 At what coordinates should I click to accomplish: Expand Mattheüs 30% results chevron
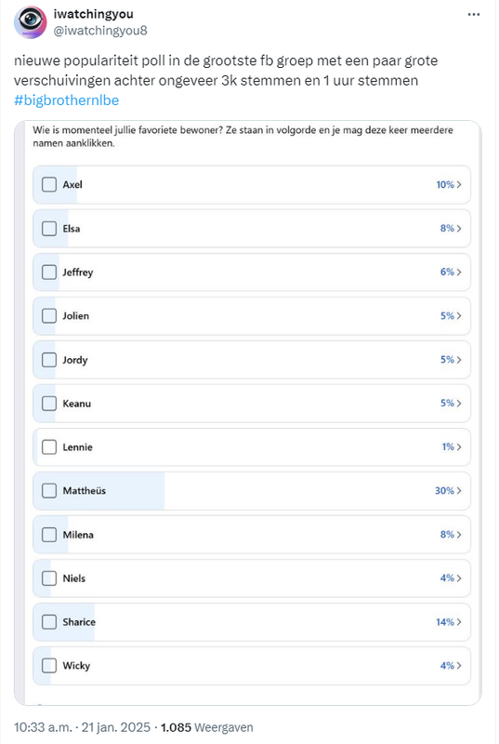tap(459, 491)
